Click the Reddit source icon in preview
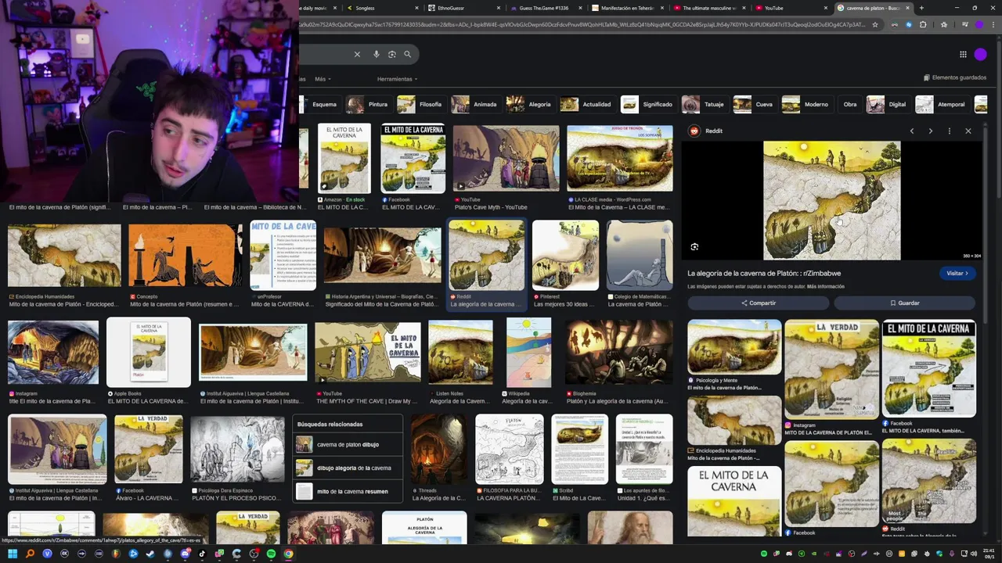The width and height of the screenshot is (1002, 563). coord(694,131)
